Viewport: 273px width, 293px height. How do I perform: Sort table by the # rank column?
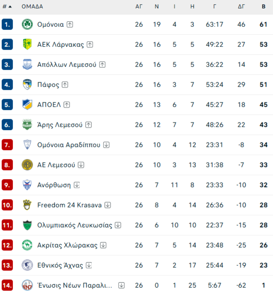click(x=7, y=7)
